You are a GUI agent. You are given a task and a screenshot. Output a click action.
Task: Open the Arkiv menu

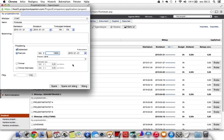click(23, 1)
